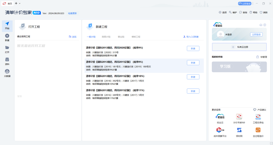The image size is (273, 145).
Task: Click the 维护 maintenance icon
Action: [230, 12]
